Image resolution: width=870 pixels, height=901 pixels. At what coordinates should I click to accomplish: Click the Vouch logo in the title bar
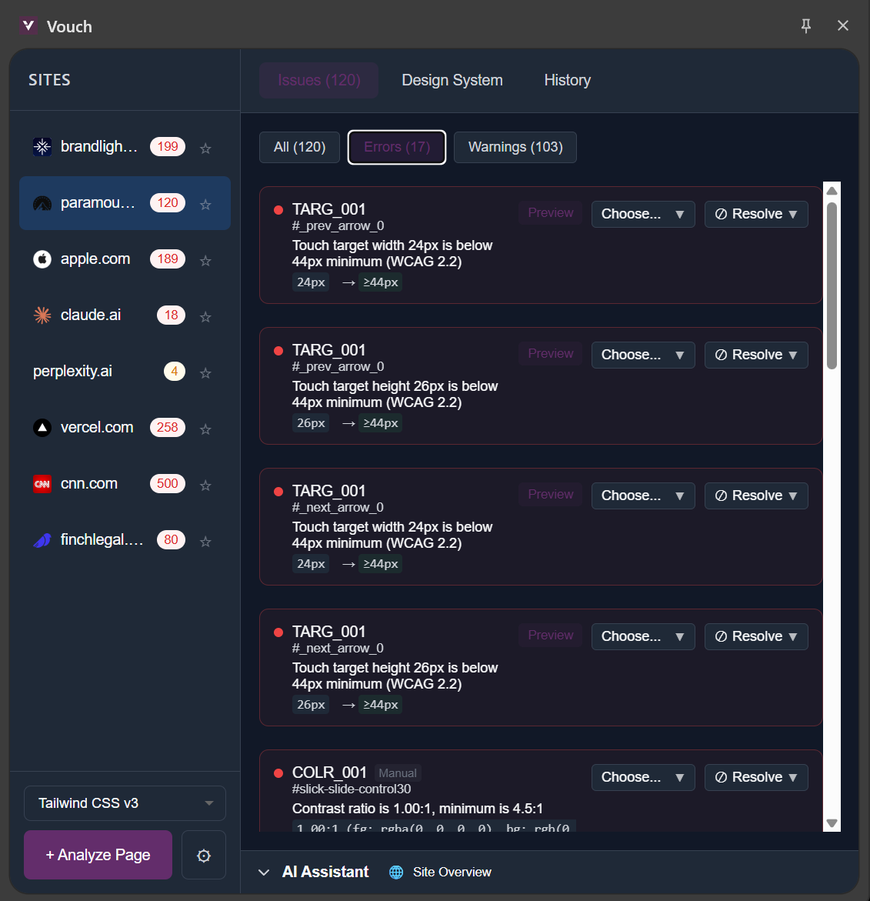coord(28,25)
